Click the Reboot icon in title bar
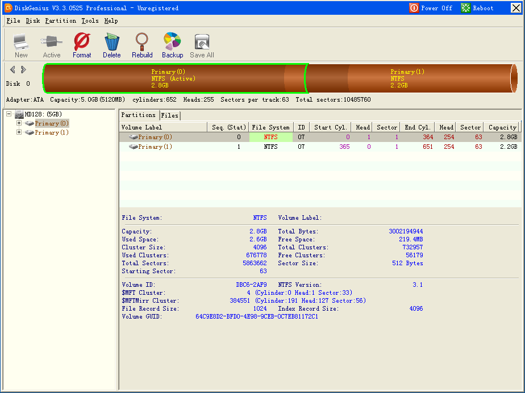 coord(465,8)
